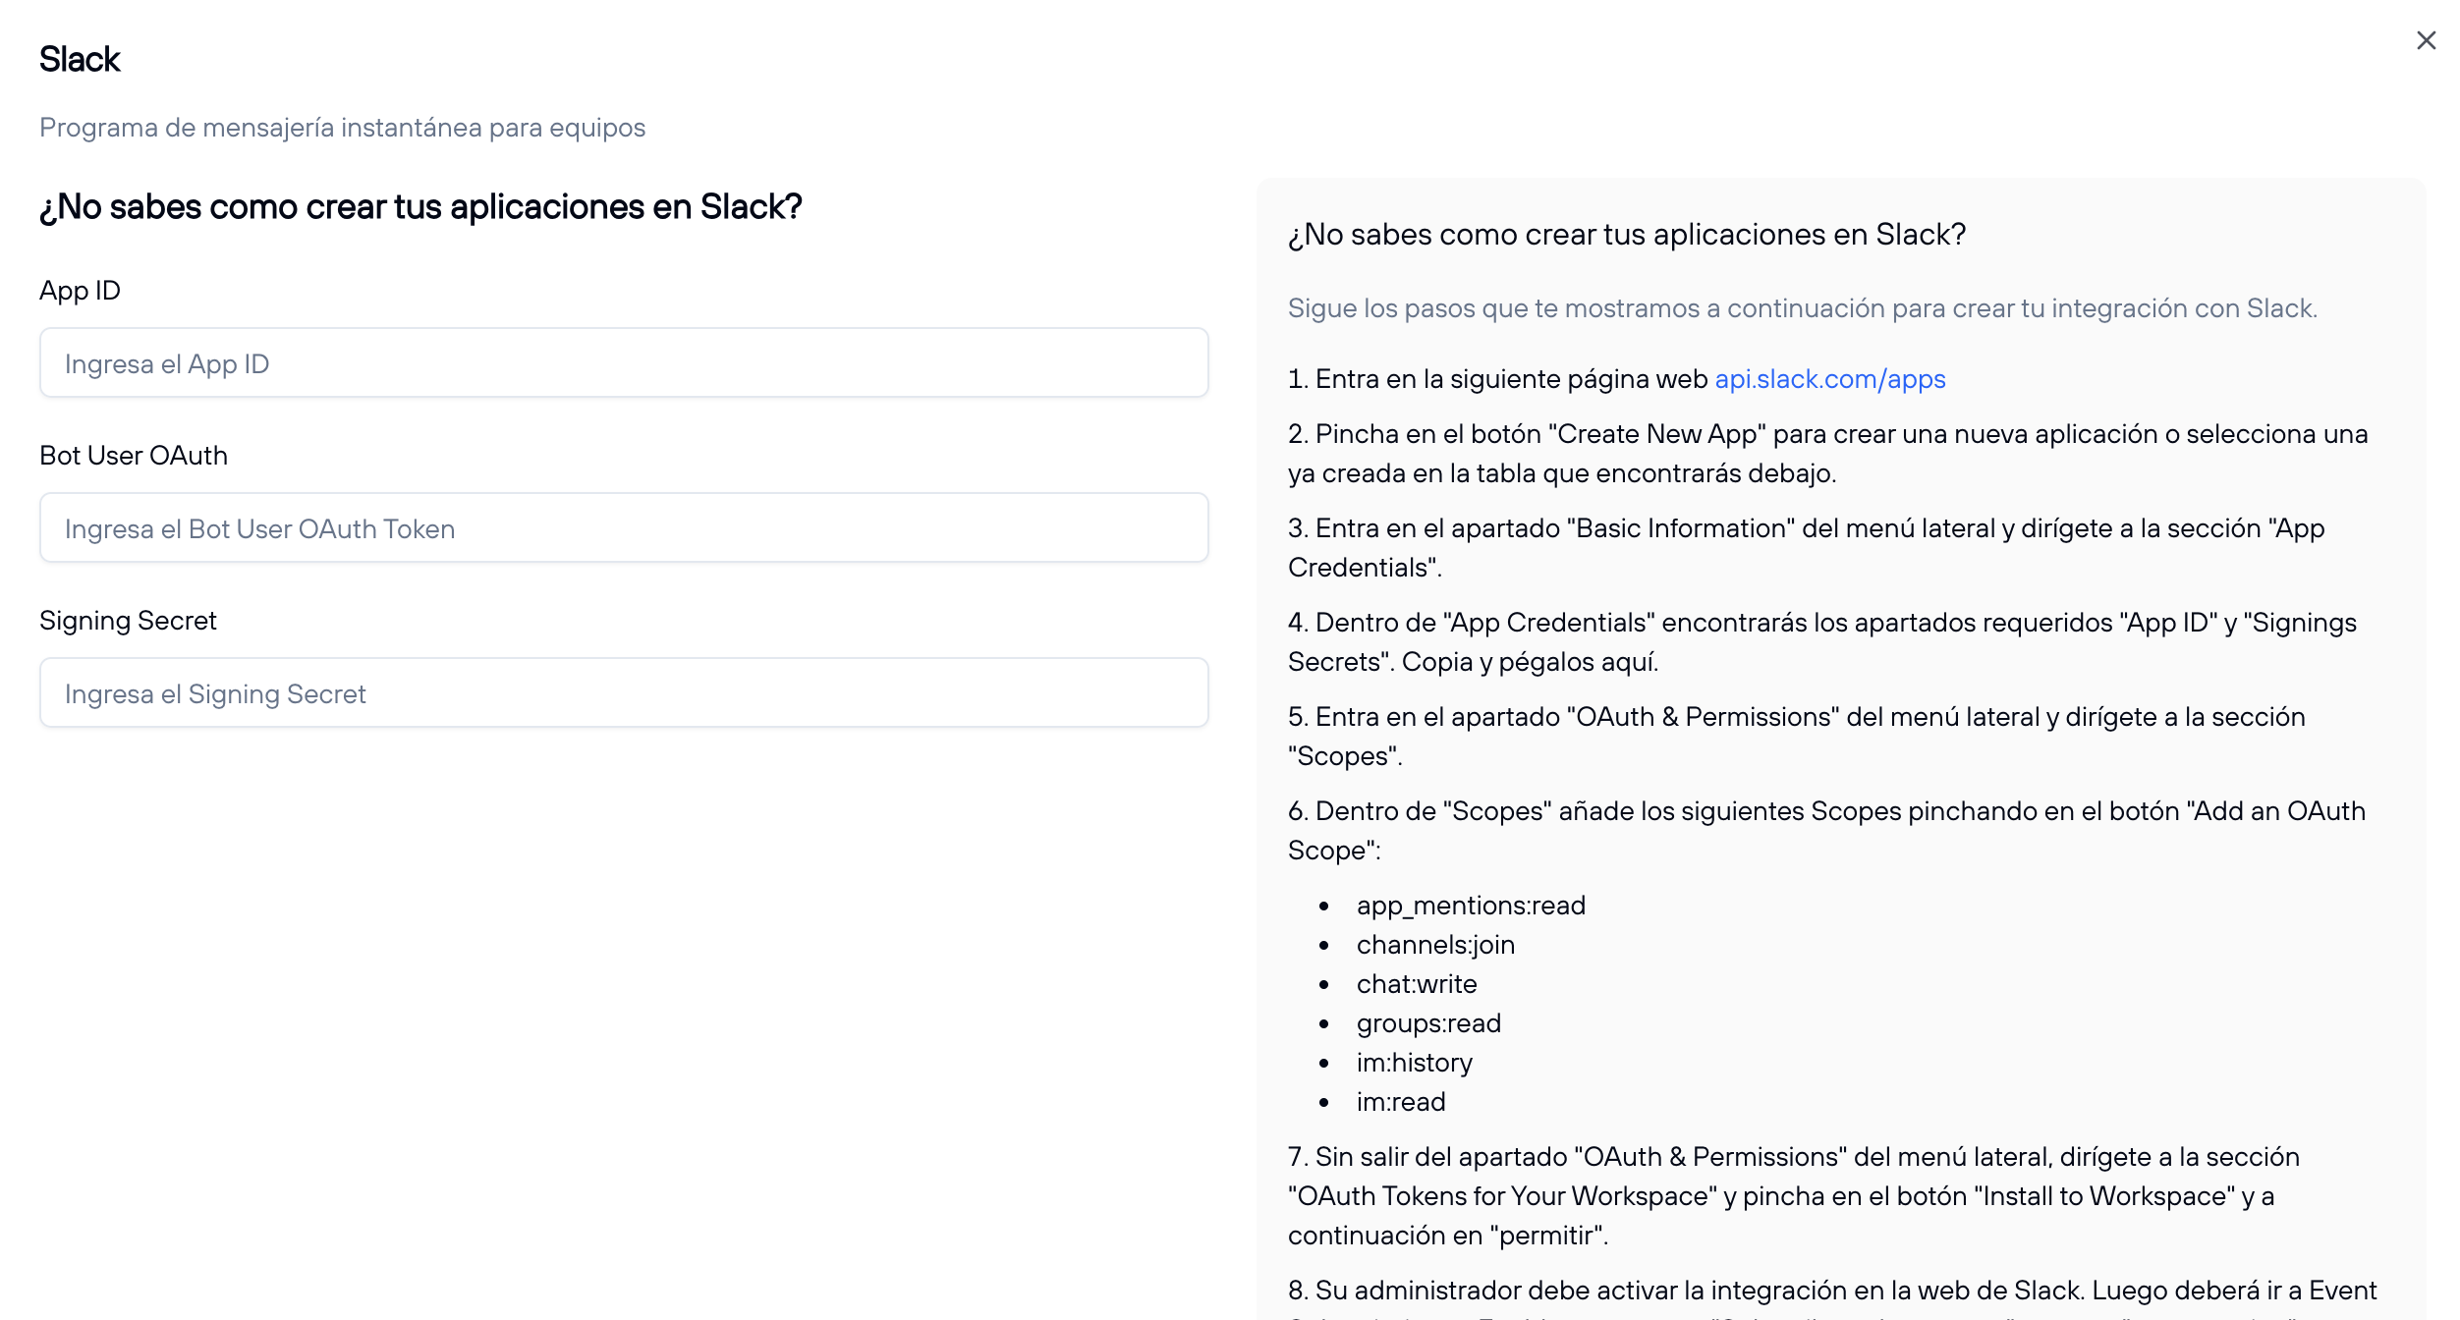Click the im:history scope bullet
This screenshot has height=1320, width=2460.
pos(1414,1062)
